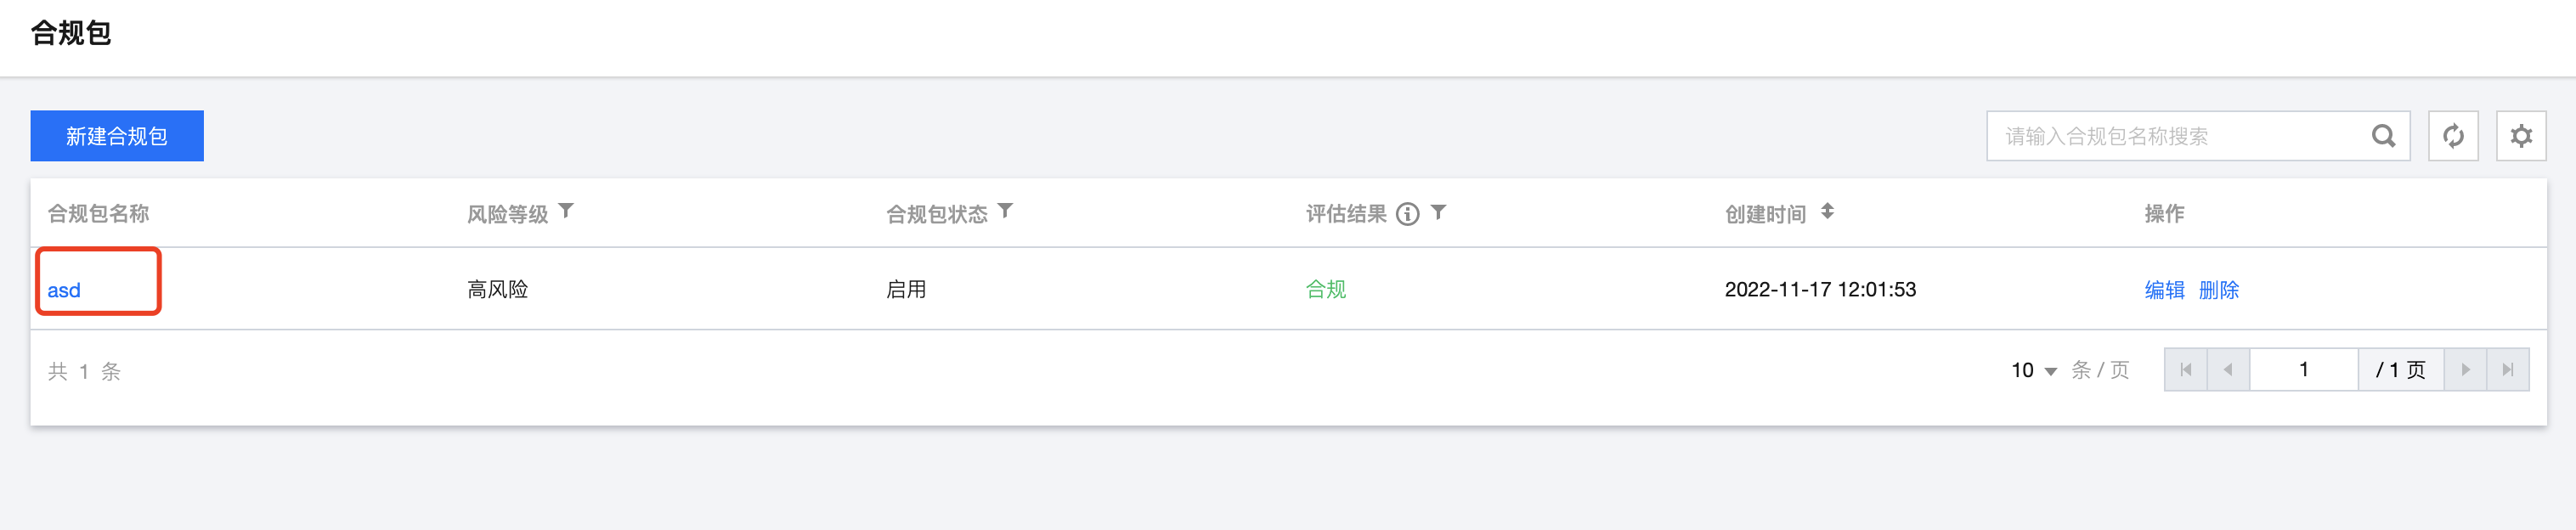Open the 10 条/页 page size dropdown
Screen dimensions: 2576x530
click(2033, 371)
